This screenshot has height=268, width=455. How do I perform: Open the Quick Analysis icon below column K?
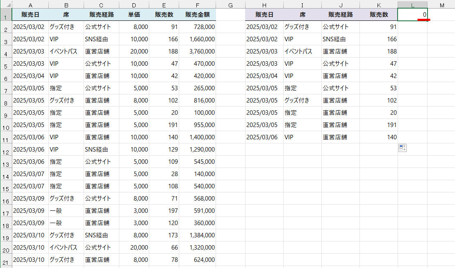click(403, 148)
